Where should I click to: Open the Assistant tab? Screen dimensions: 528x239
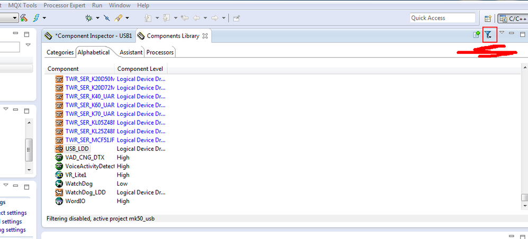(131, 52)
